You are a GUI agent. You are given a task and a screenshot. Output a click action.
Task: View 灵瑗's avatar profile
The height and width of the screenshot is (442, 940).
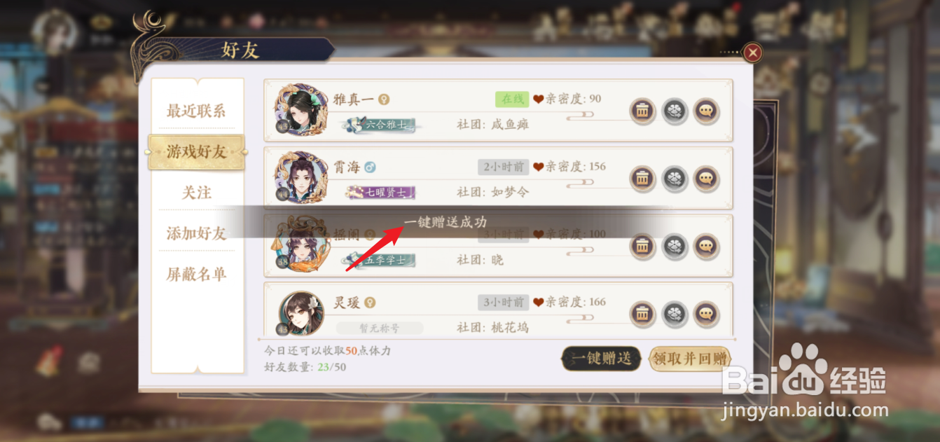click(x=301, y=313)
